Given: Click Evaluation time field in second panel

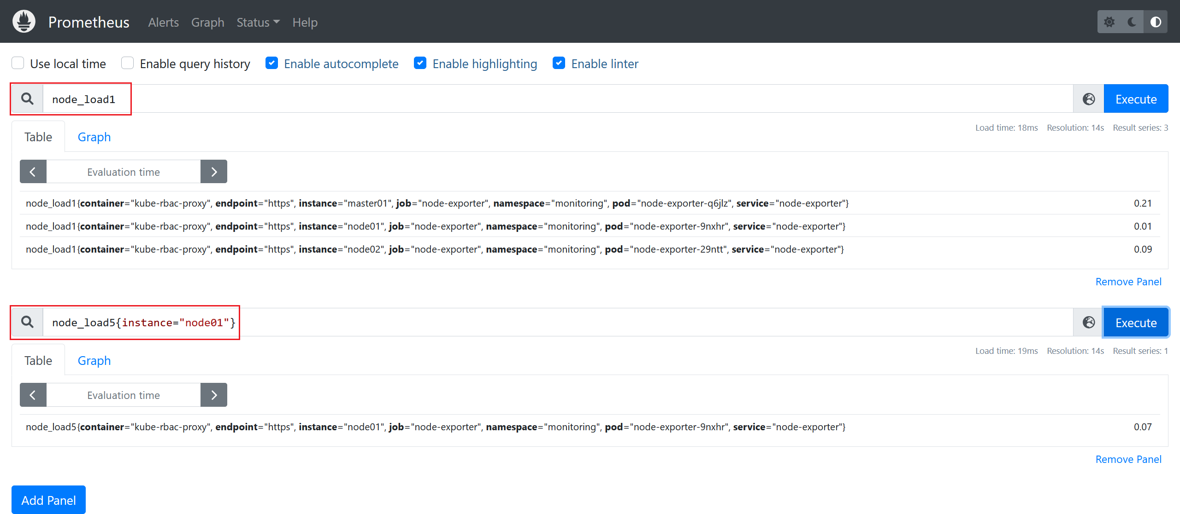Looking at the screenshot, I should click(124, 395).
